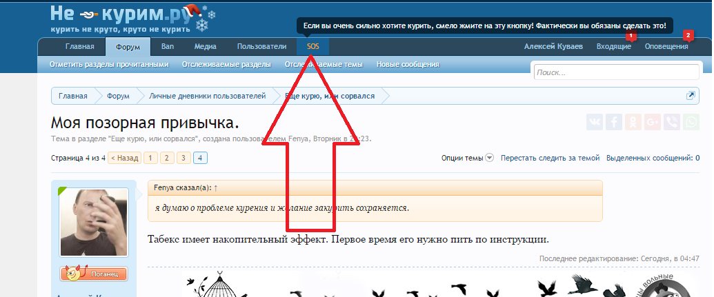Open quick navigation icon in breadcrumb bar

(x=691, y=96)
